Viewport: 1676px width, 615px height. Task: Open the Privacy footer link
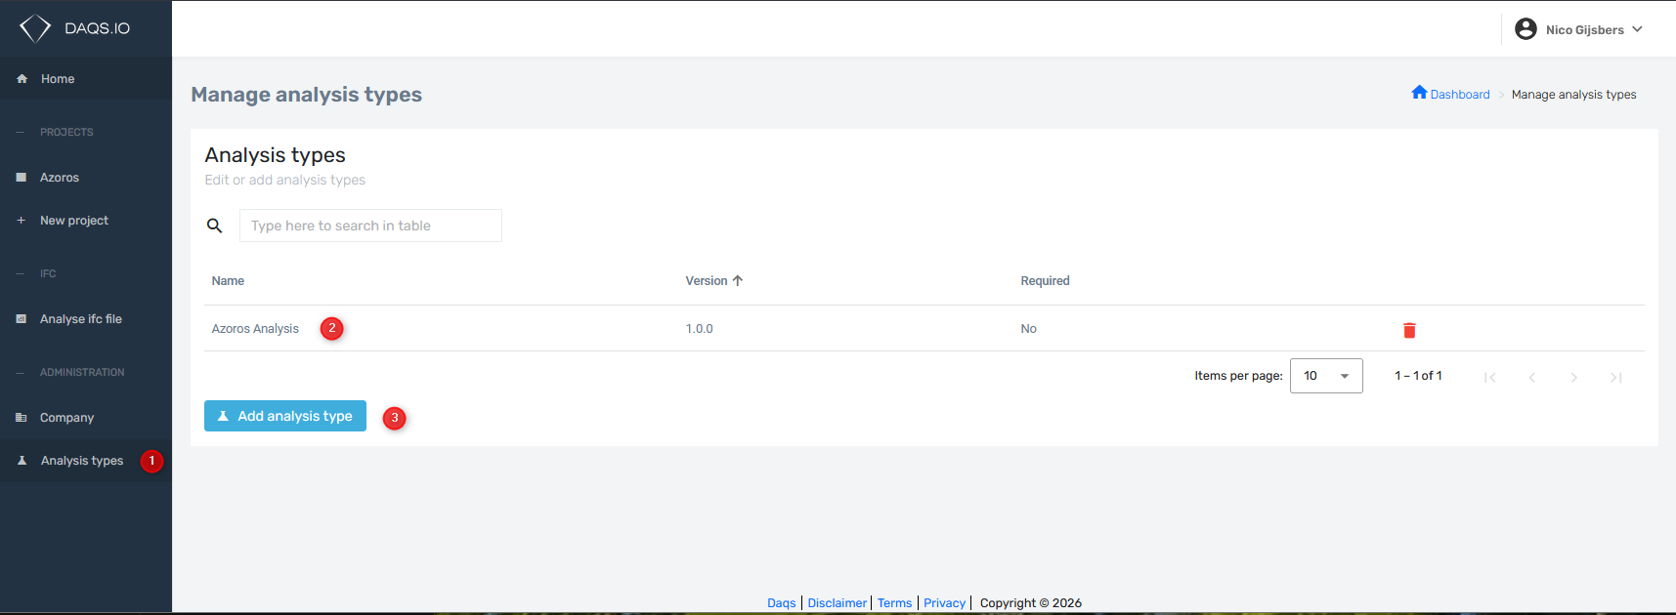tap(944, 603)
